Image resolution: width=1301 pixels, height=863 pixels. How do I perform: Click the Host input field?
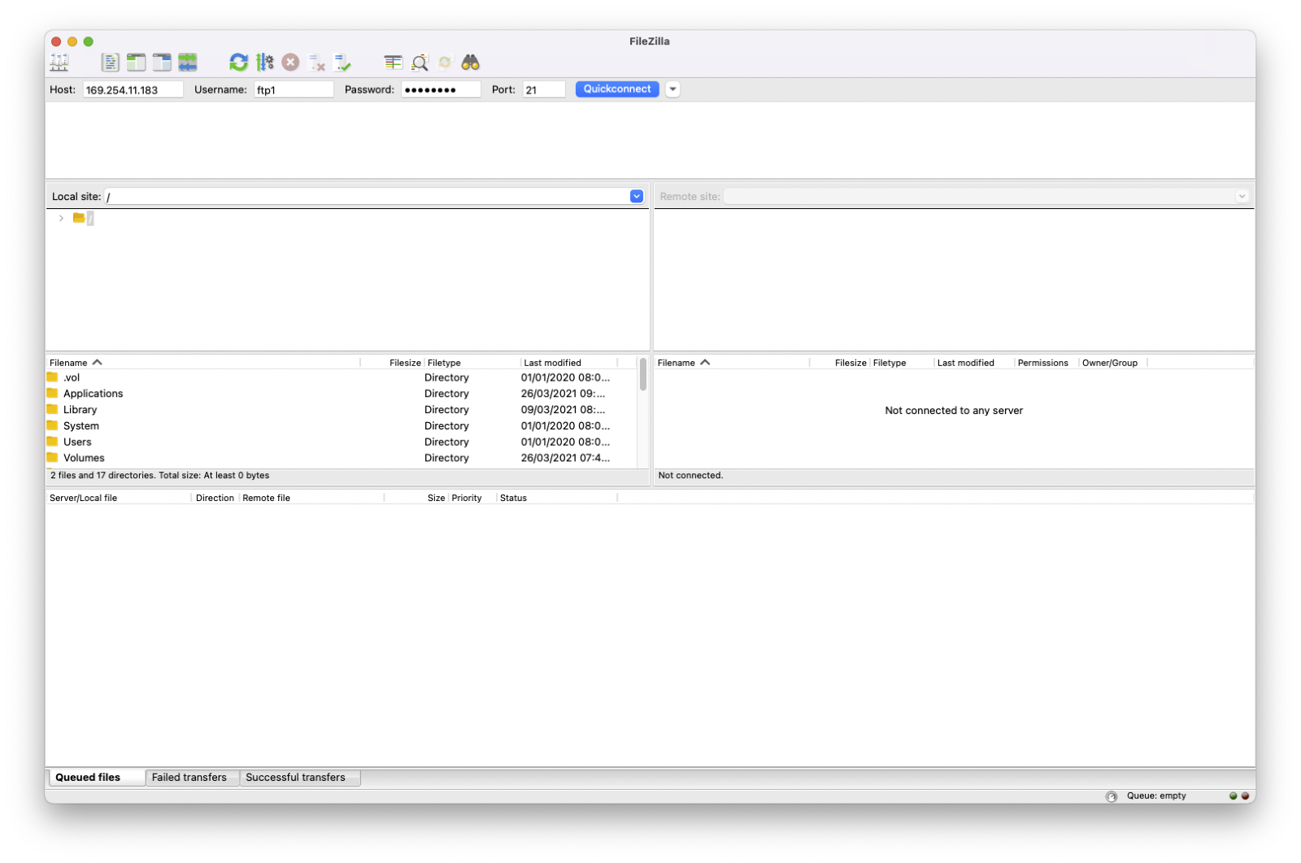point(133,89)
